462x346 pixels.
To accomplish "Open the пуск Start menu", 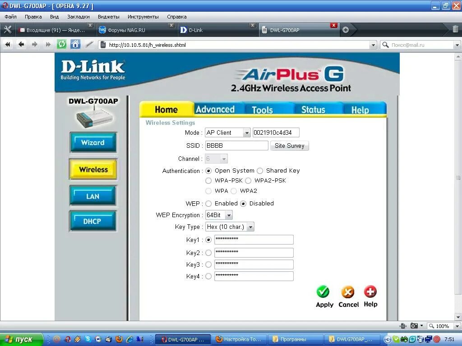I will (21, 339).
